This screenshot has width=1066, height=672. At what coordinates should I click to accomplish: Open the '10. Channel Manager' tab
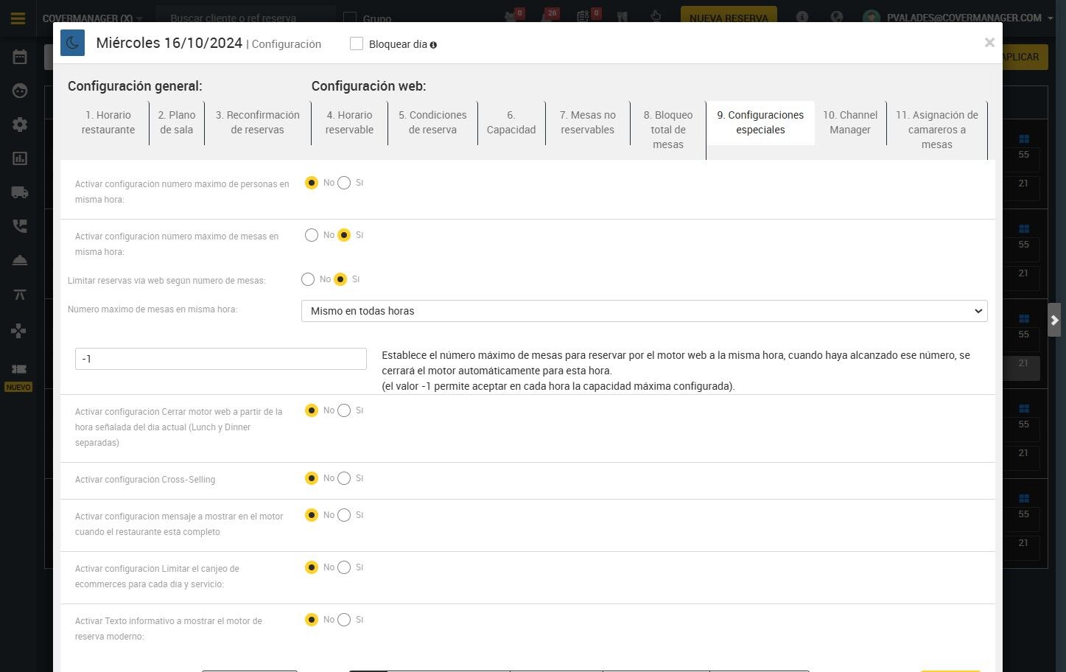tap(850, 122)
